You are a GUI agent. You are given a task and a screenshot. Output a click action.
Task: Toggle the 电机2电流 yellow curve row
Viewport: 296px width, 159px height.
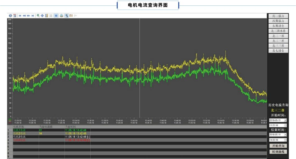(20, 133)
